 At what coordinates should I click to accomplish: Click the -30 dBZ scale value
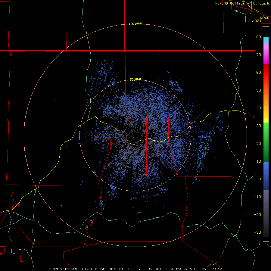click(x=257, y=232)
